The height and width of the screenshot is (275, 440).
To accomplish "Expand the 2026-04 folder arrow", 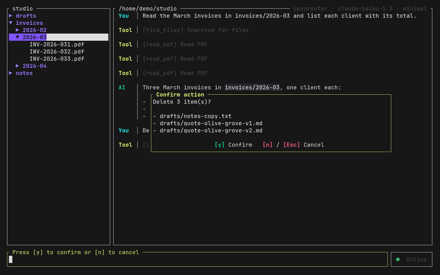I will click(17, 66).
